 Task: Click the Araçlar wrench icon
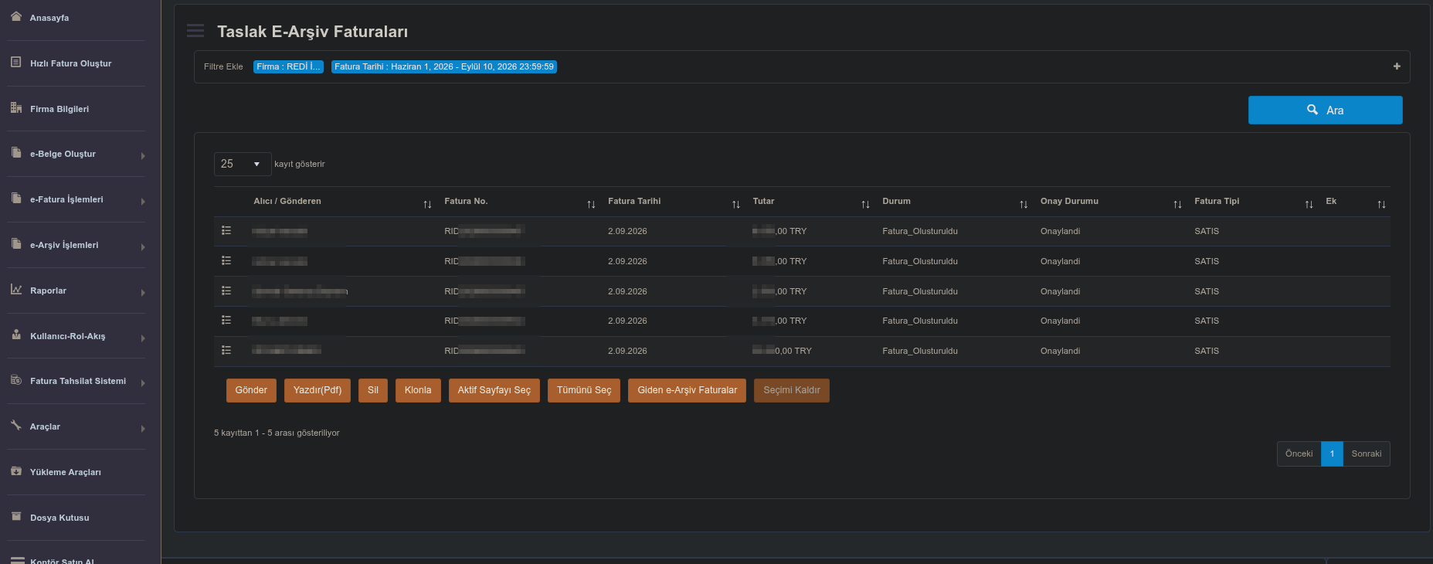(x=16, y=425)
